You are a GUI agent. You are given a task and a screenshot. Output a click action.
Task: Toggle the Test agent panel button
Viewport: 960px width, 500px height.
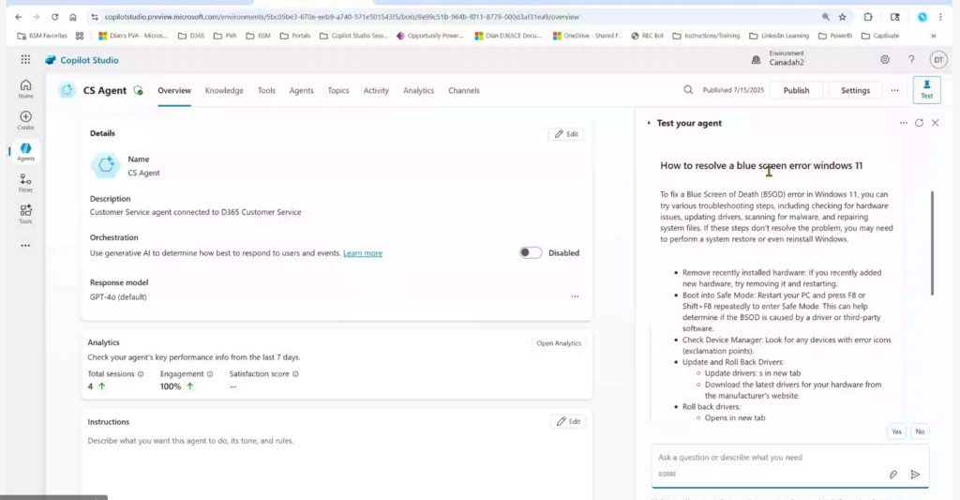click(926, 89)
